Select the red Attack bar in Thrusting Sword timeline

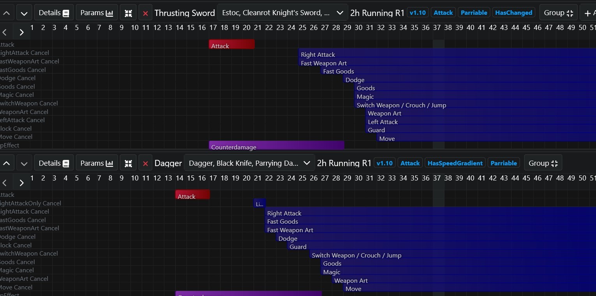232,44
